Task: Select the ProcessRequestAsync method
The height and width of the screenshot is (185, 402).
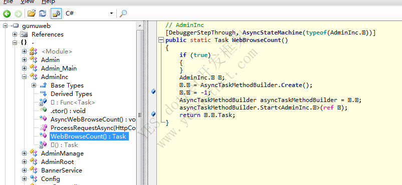Action: 93,127
